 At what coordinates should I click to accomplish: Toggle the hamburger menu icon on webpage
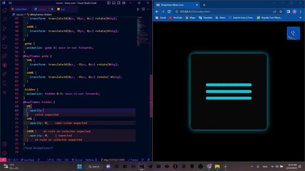229,92
